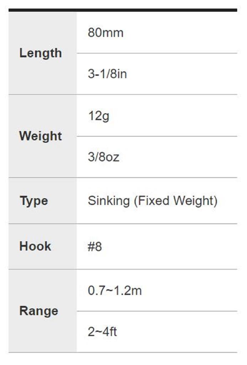Click the divider between 0.7~1.2m and 2~4ft
The image size is (247, 365).
(x=157, y=311)
